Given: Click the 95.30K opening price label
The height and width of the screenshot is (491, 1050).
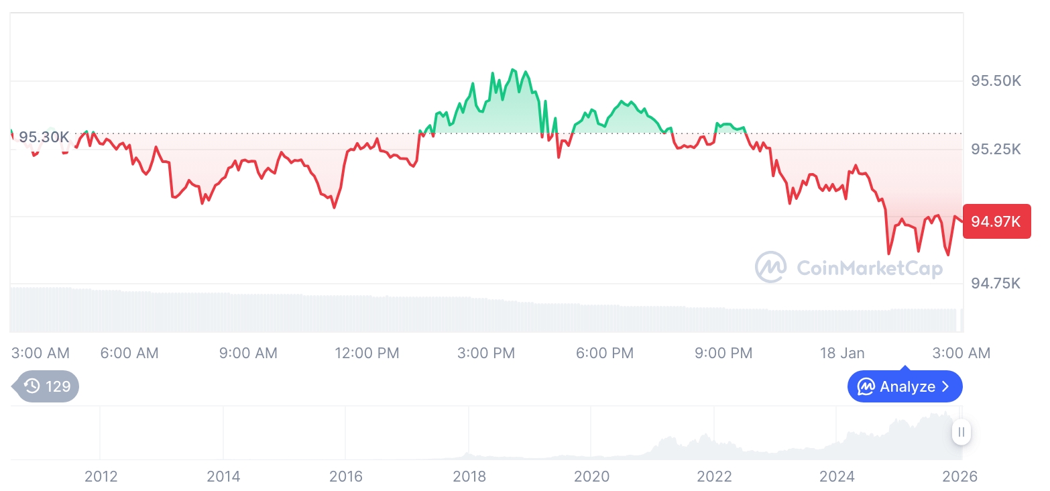Looking at the screenshot, I should 44,137.
